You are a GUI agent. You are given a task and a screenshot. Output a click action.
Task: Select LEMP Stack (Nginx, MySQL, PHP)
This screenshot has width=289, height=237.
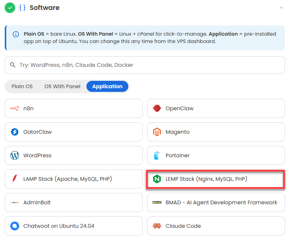pyautogui.click(x=216, y=179)
